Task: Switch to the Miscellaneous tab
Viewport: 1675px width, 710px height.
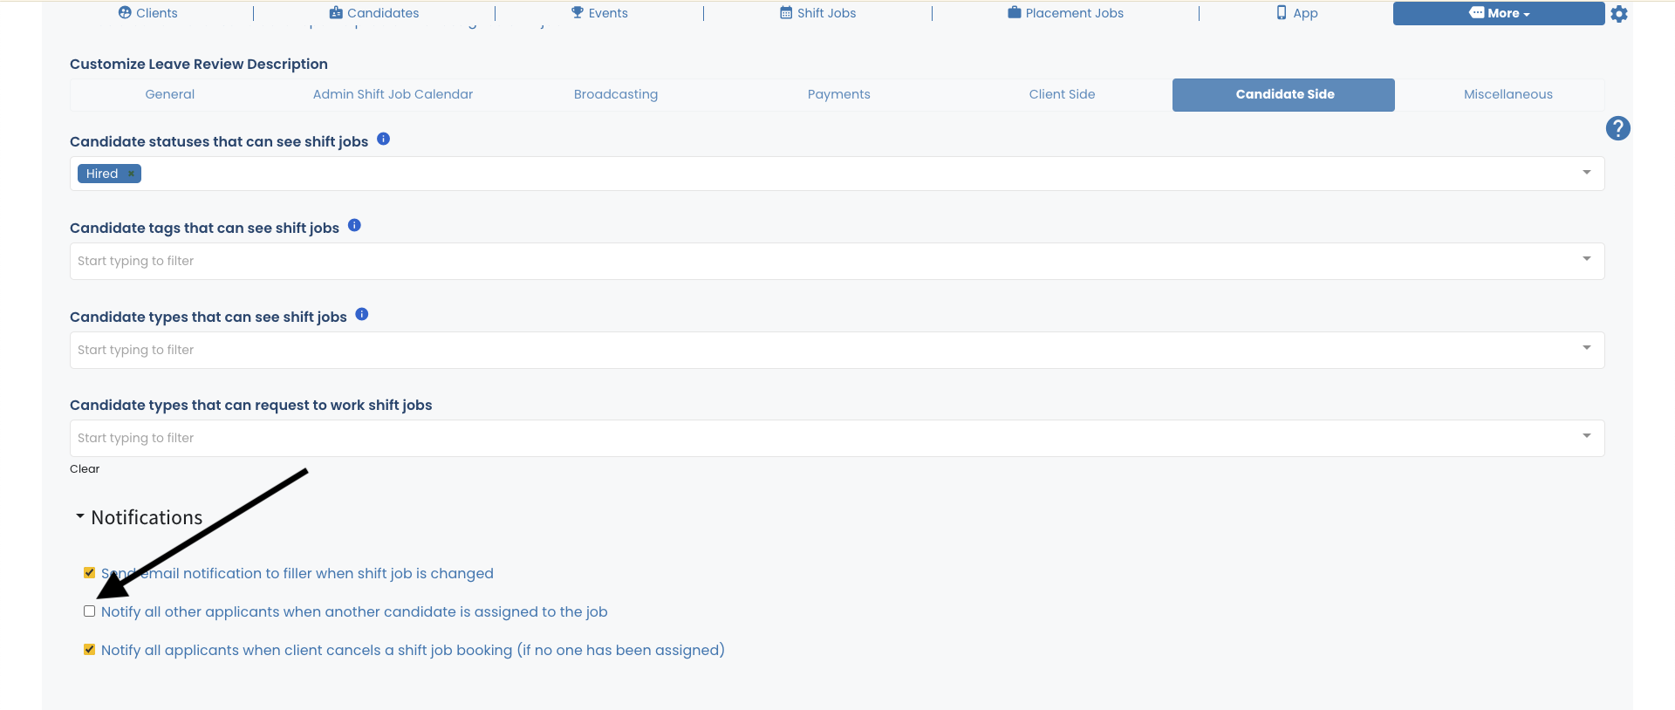Action: [1508, 94]
